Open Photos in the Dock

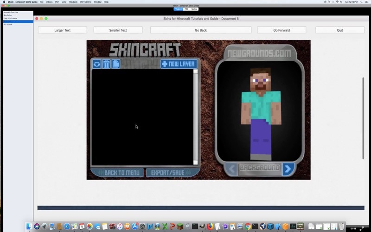click(90, 226)
